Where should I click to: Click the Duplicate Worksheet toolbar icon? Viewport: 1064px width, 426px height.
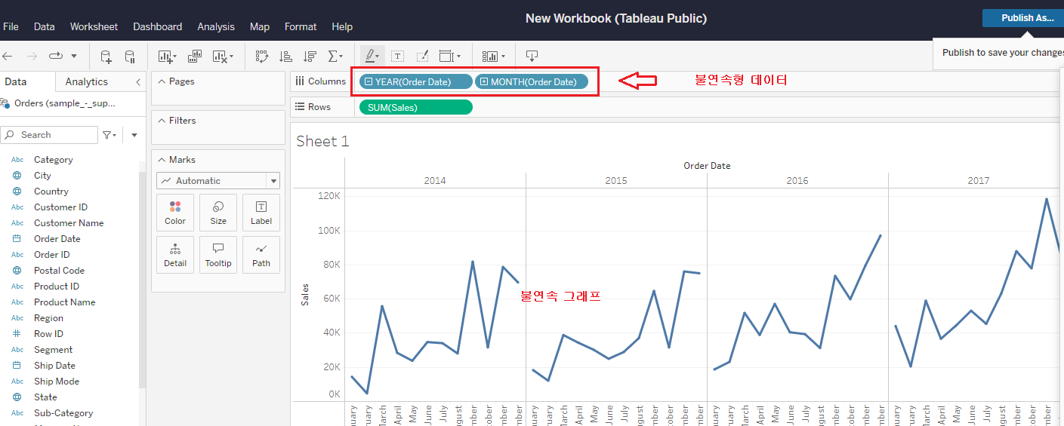194,57
